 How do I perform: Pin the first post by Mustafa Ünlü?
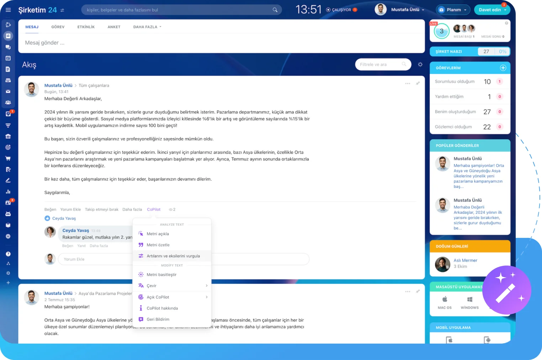click(x=418, y=83)
